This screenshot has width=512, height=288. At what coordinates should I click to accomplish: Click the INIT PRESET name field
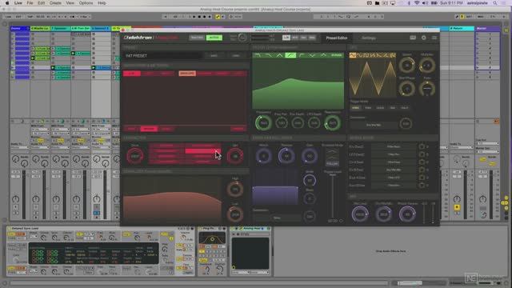click(162, 56)
